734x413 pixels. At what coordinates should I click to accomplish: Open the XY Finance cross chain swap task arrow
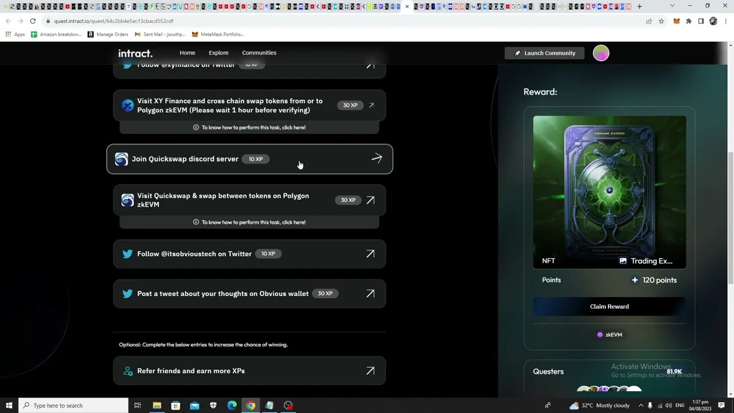click(x=372, y=106)
